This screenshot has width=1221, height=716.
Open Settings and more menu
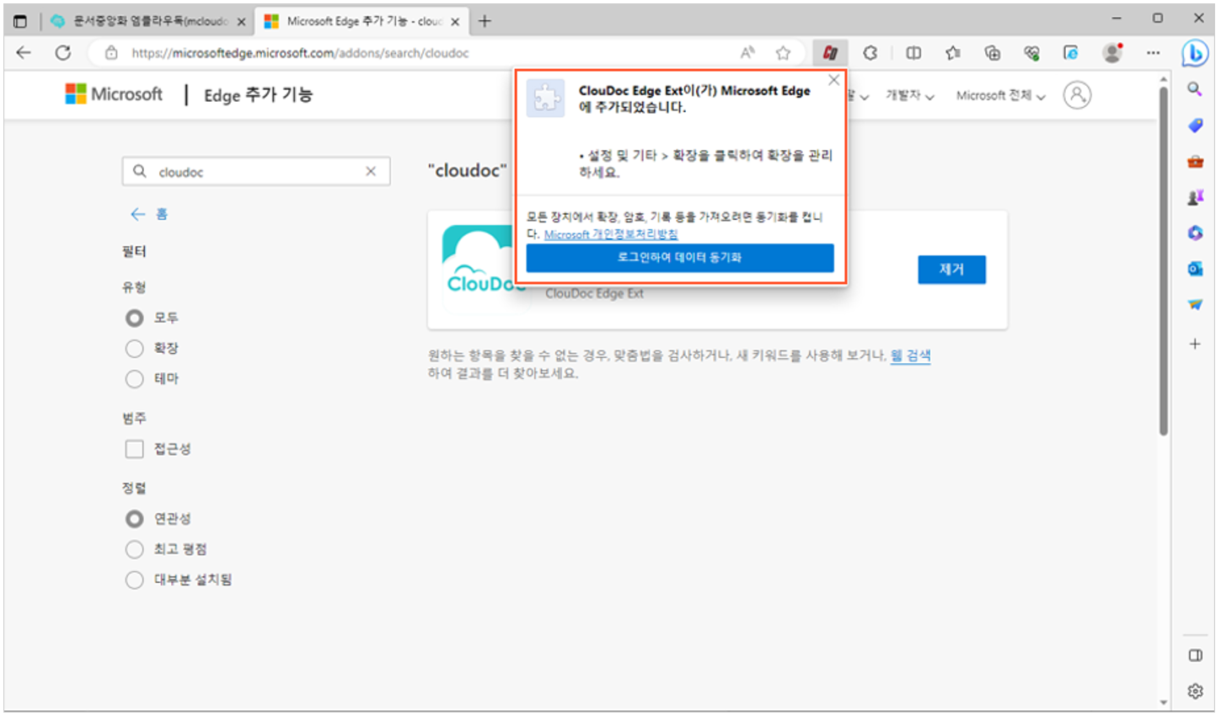coord(1153,53)
